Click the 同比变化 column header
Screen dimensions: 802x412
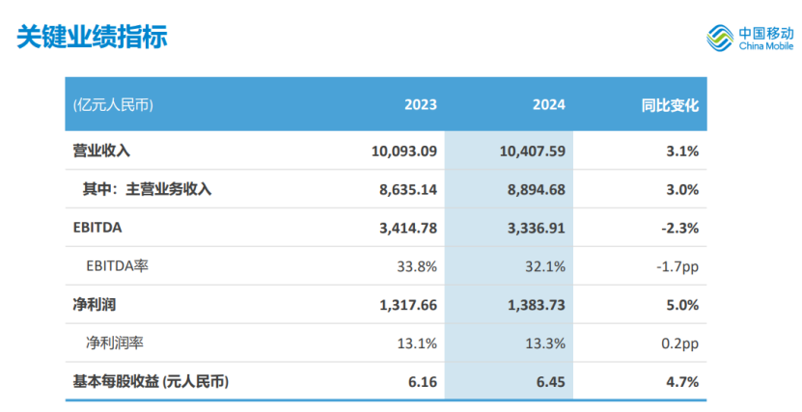(670, 105)
